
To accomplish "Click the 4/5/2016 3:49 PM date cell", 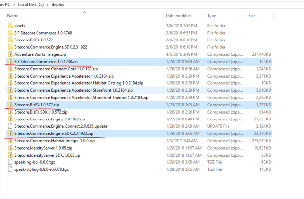I will tap(182, 54).
